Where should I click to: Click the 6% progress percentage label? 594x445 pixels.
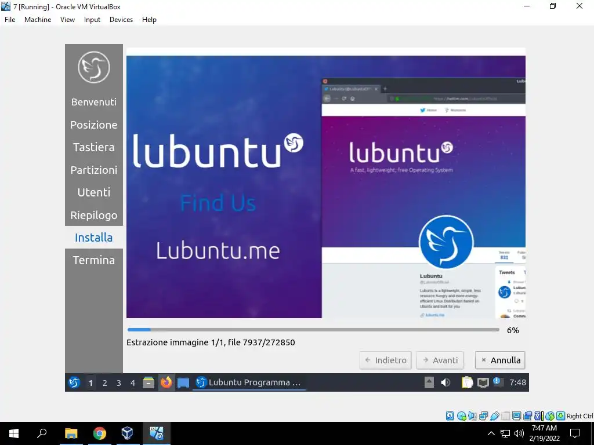pos(513,330)
